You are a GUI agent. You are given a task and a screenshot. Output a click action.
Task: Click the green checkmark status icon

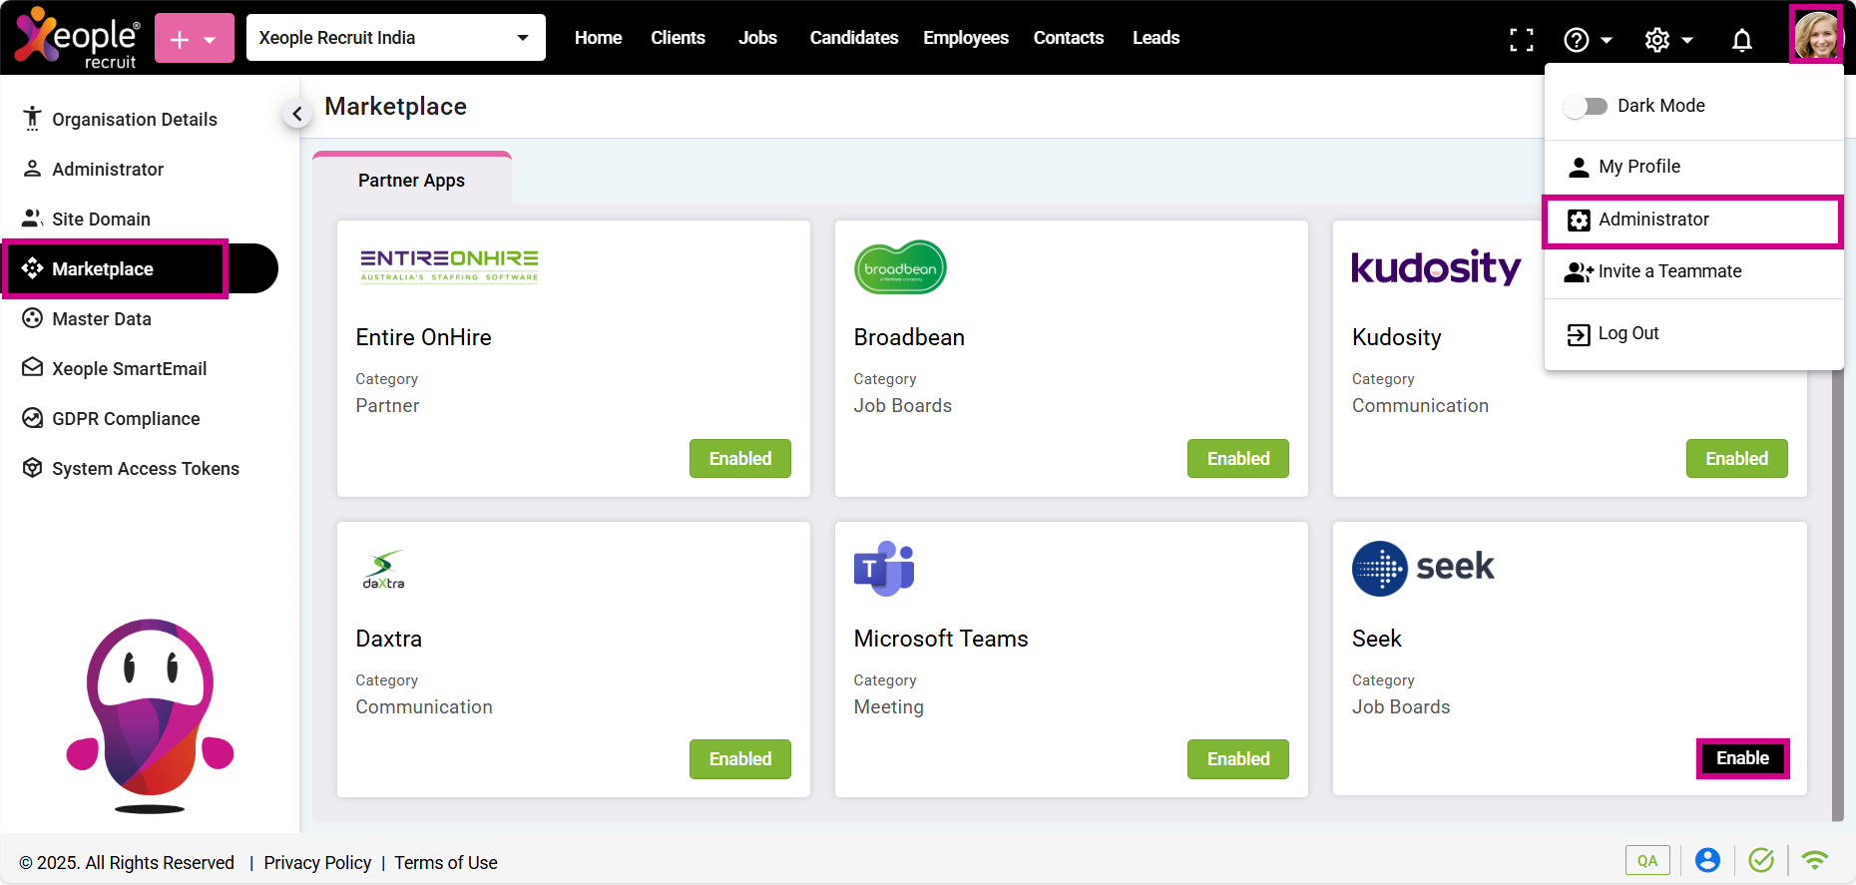(1761, 860)
